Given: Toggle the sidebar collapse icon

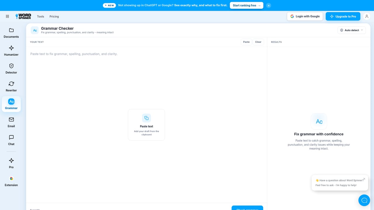Looking at the screenshot, I should tap(7, 16).
